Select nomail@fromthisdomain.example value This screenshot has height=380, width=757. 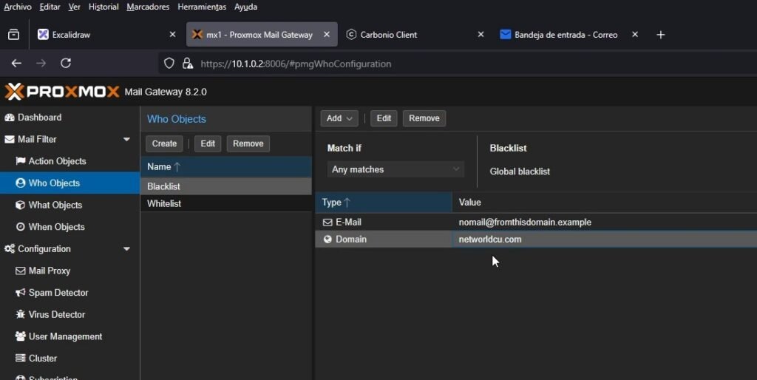pos(525,222)
